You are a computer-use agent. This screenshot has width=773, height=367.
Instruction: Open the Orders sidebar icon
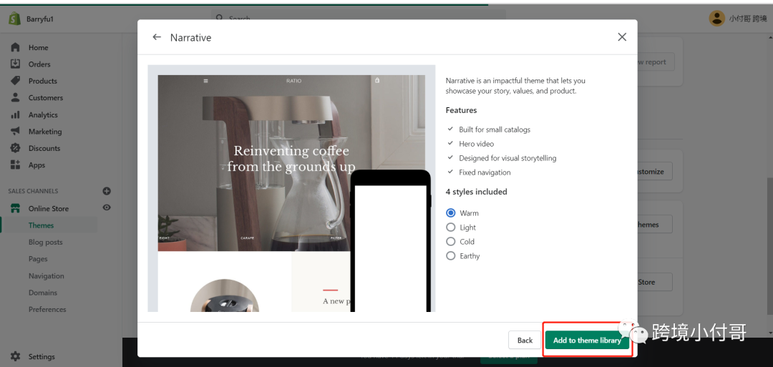tap(15, 64)
